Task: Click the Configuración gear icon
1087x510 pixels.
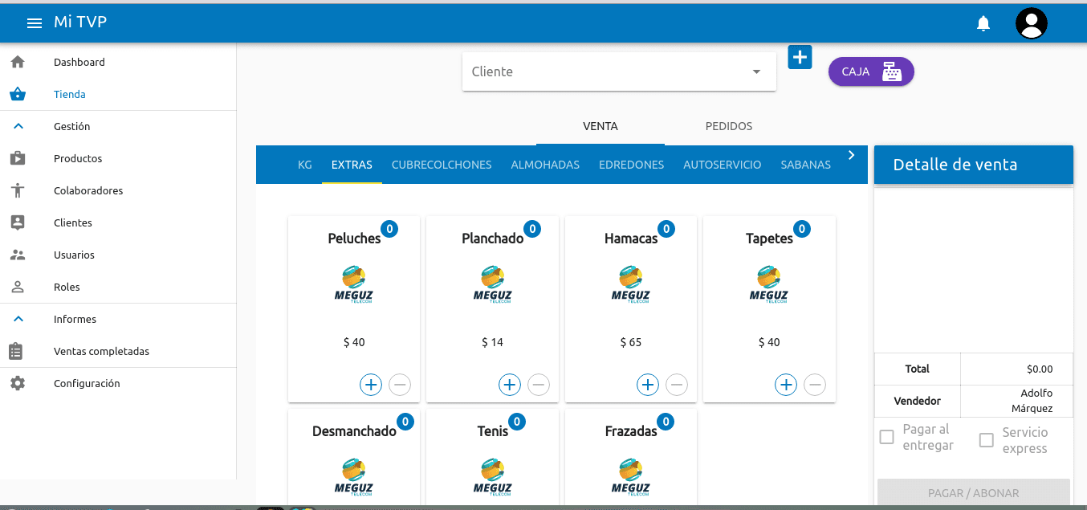Action: [18, 383]
